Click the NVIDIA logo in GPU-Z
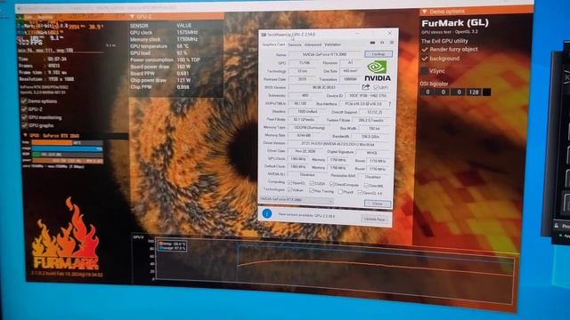This screenshot has width=570, height=320. [x=378, y=70]
